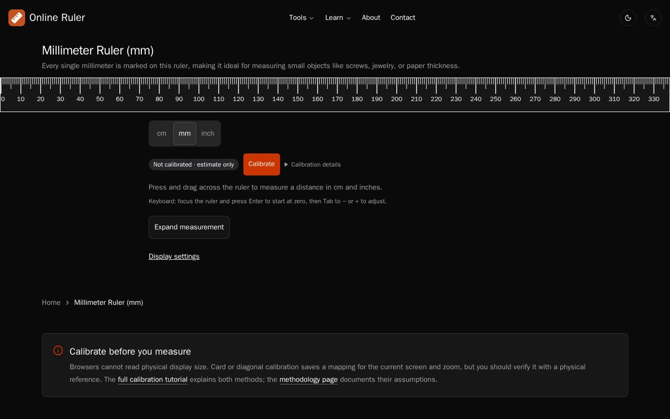Click the breadcrumb chevron after Home
This screenshot has width=670, height=419.
pos(68,303)
